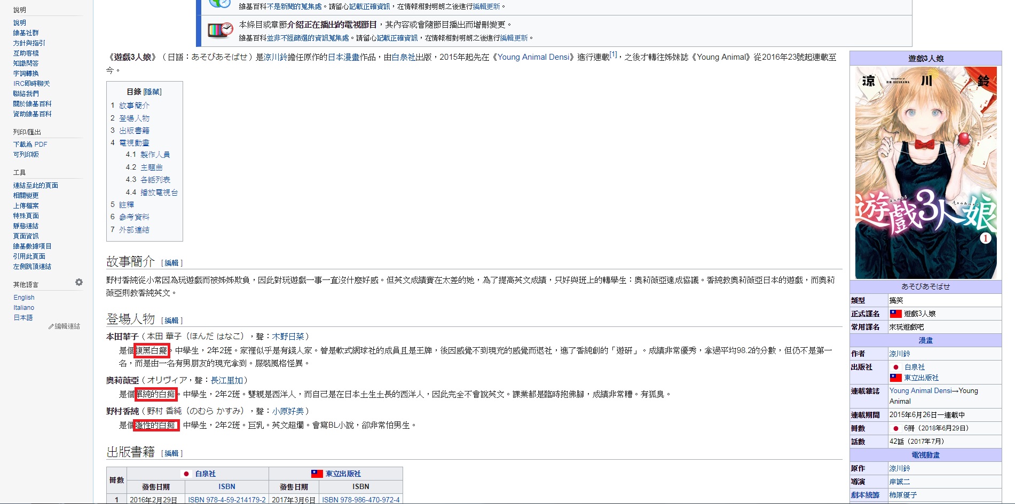Download page via 下載為 PDF
The height and width of the screenshot is (504, 1015).
pyautogui.click(x=30, y=145)
